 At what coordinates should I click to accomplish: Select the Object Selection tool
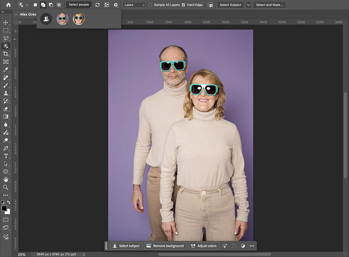6,46
